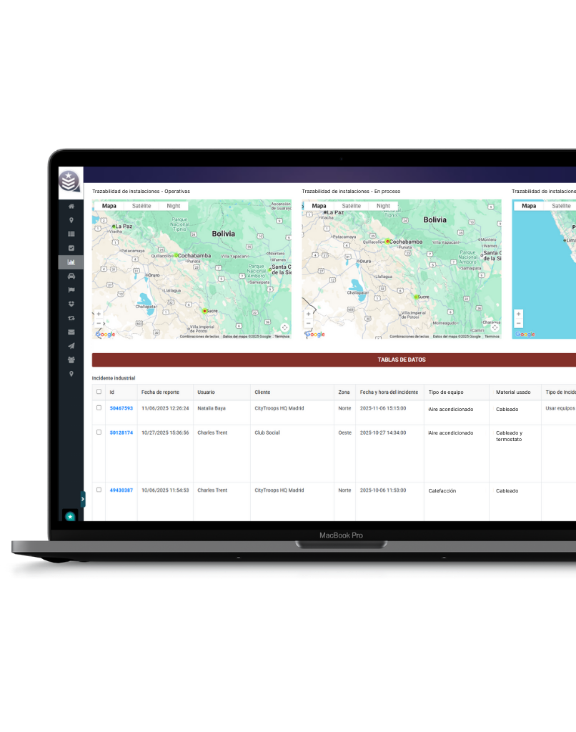
Task: Open the home icon in the sidebar
Action: pyautogui.click(x=71, y=207)
